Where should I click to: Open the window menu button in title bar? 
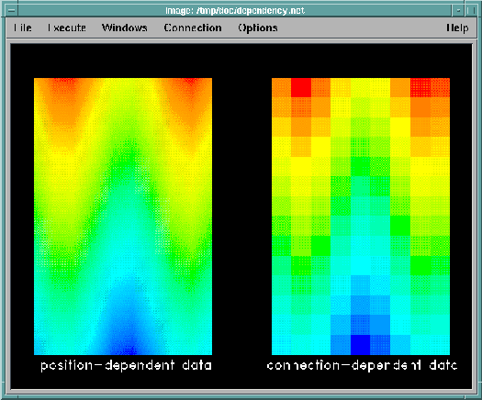pos(12,11)
